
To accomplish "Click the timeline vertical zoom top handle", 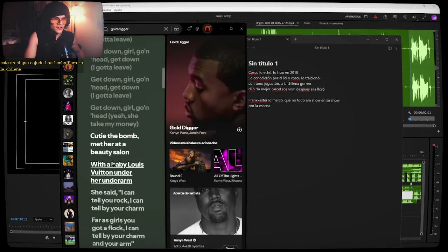I will pyautogui.click(x=424, y=162).
